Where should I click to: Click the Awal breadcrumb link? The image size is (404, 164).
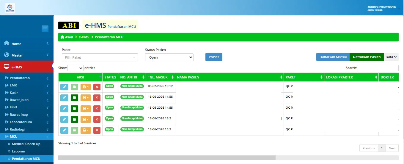69,37
